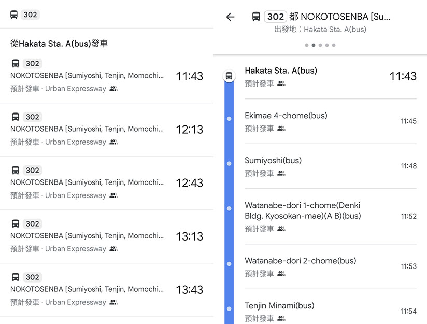Select the 13:43 bus 302 departure
Image resolution: width=427 pixels, height=324 pixels.
(x=107, y=290)
